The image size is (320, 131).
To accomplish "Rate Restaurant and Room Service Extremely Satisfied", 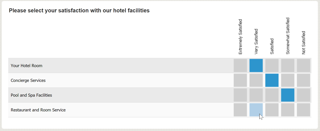I will click(240, 110).
